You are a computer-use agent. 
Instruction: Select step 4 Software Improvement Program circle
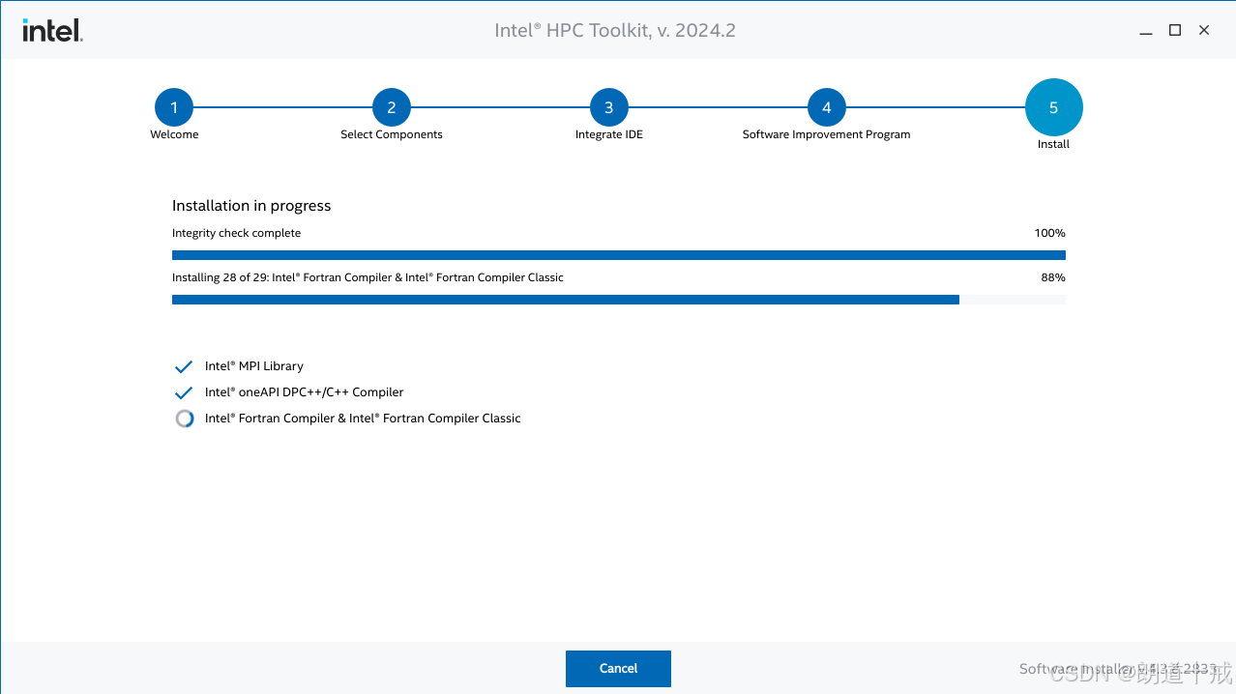click(827, 107)
